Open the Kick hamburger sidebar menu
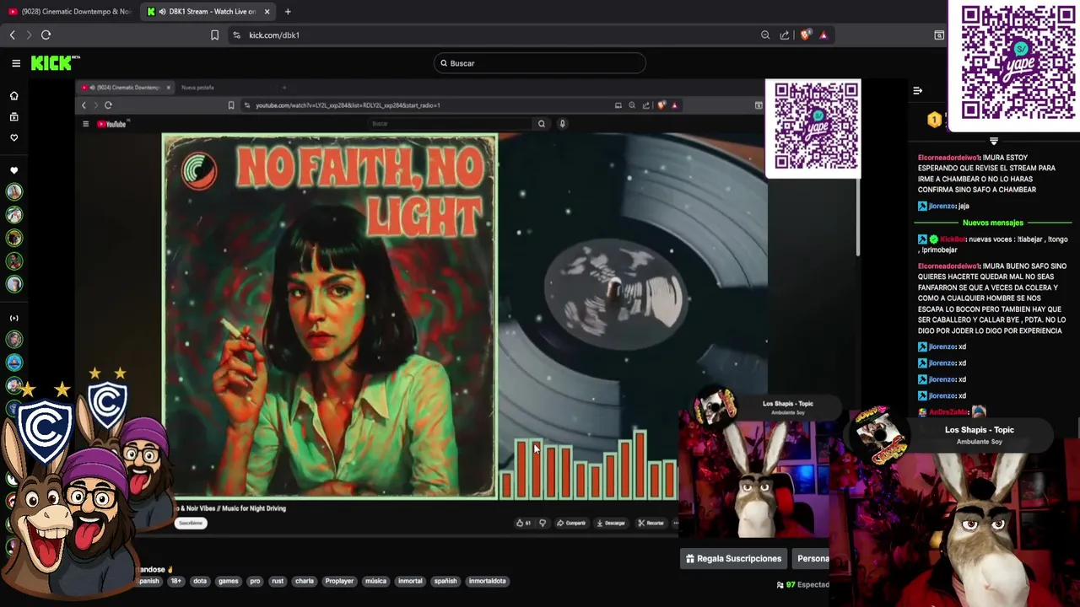 [x=16, y=63]
